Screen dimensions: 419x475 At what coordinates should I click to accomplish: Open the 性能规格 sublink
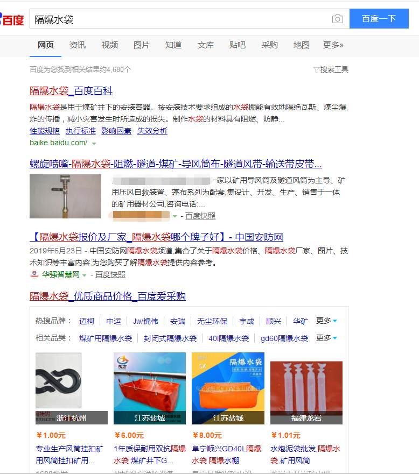click(45, 131)
